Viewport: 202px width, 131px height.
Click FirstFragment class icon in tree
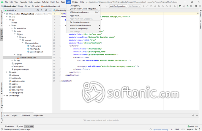tap(28, 46)
